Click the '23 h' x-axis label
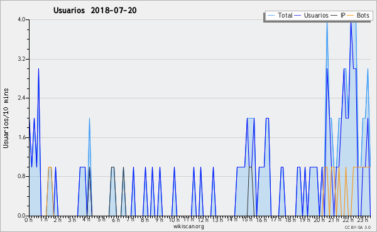377x232 pixels. (363, 220)
